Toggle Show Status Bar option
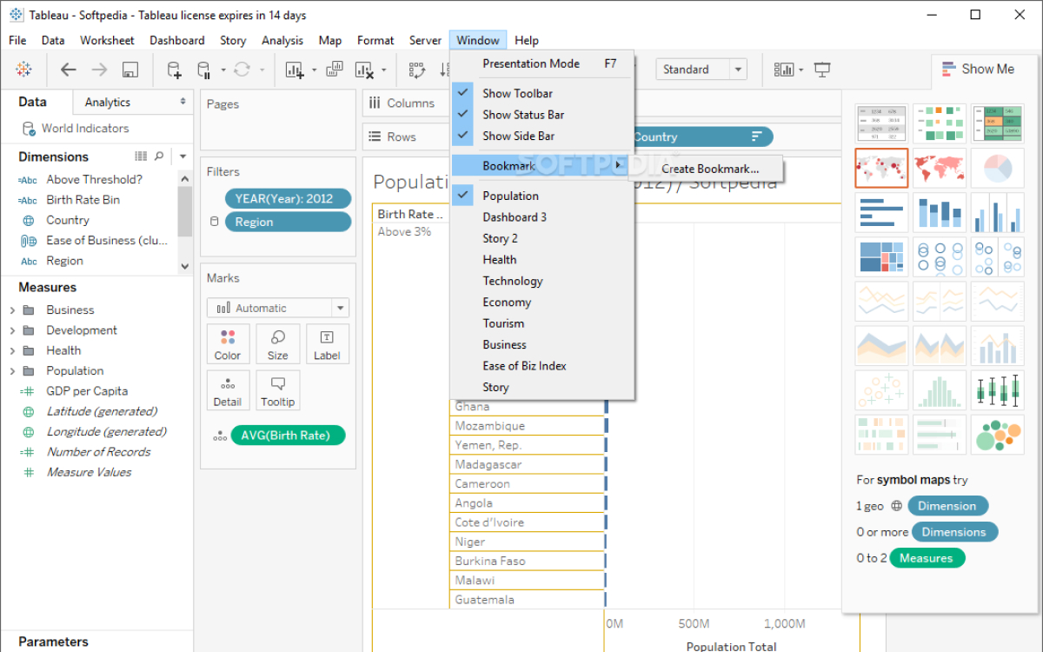The height and width of the screenshot is (652, 1043). [x=523, y=115]
